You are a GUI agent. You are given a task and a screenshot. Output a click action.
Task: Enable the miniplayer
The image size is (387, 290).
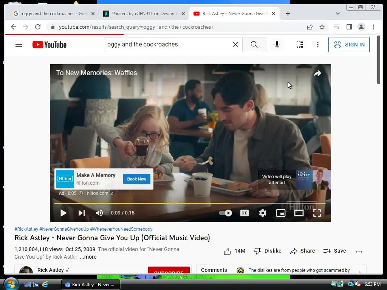[281, 213]
